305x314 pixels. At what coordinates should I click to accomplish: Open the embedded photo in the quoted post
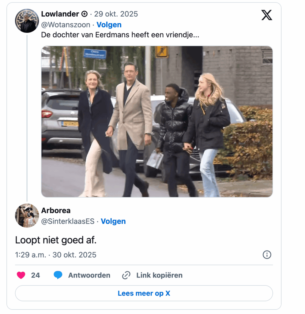click(x=157, y=121)
